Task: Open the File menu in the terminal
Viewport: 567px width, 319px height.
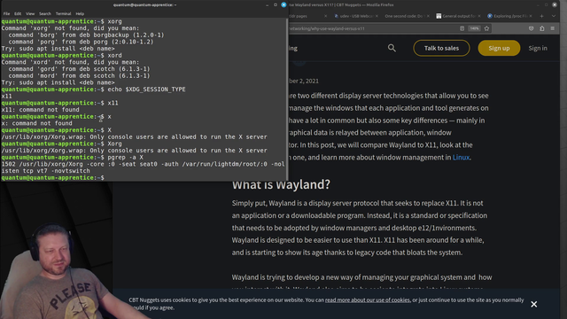Action: click(6, 14)
